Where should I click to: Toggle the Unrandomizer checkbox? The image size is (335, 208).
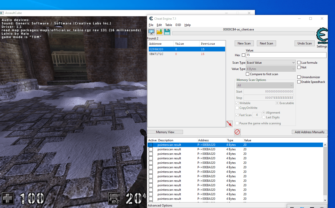point(299,77)
